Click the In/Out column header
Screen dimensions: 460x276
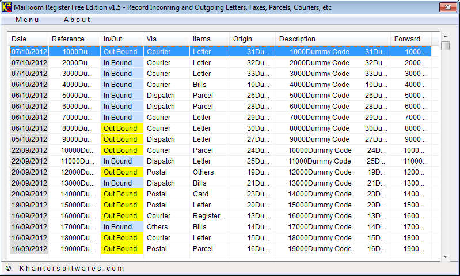click(x=113, y=39)
